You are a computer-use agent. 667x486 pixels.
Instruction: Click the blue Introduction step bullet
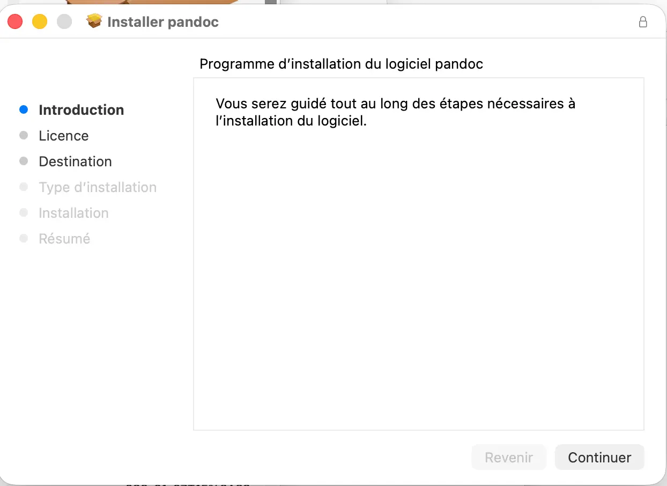click(x=24, y=109)
